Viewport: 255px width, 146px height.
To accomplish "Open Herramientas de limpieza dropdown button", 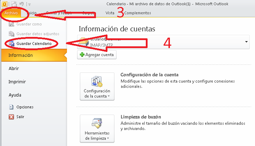I will 97,129.
